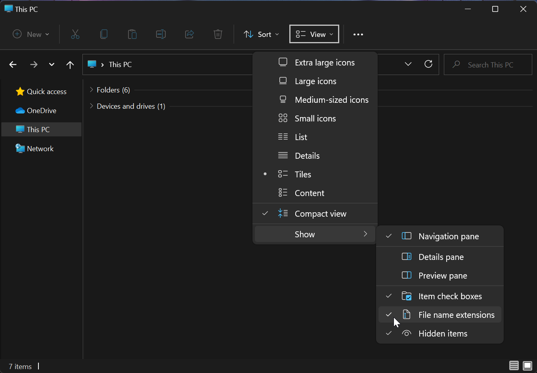This screenshot has height=373, width=537.
Task: Turn off Hidden items visibility
Action: tap(443, 334)
